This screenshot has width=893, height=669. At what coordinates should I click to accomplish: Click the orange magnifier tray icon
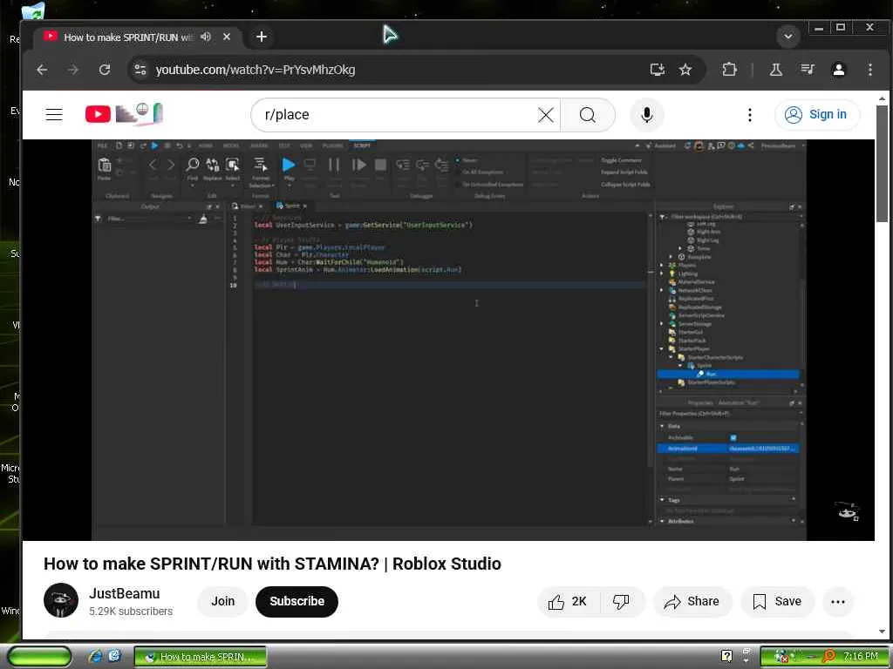(829, 656)
